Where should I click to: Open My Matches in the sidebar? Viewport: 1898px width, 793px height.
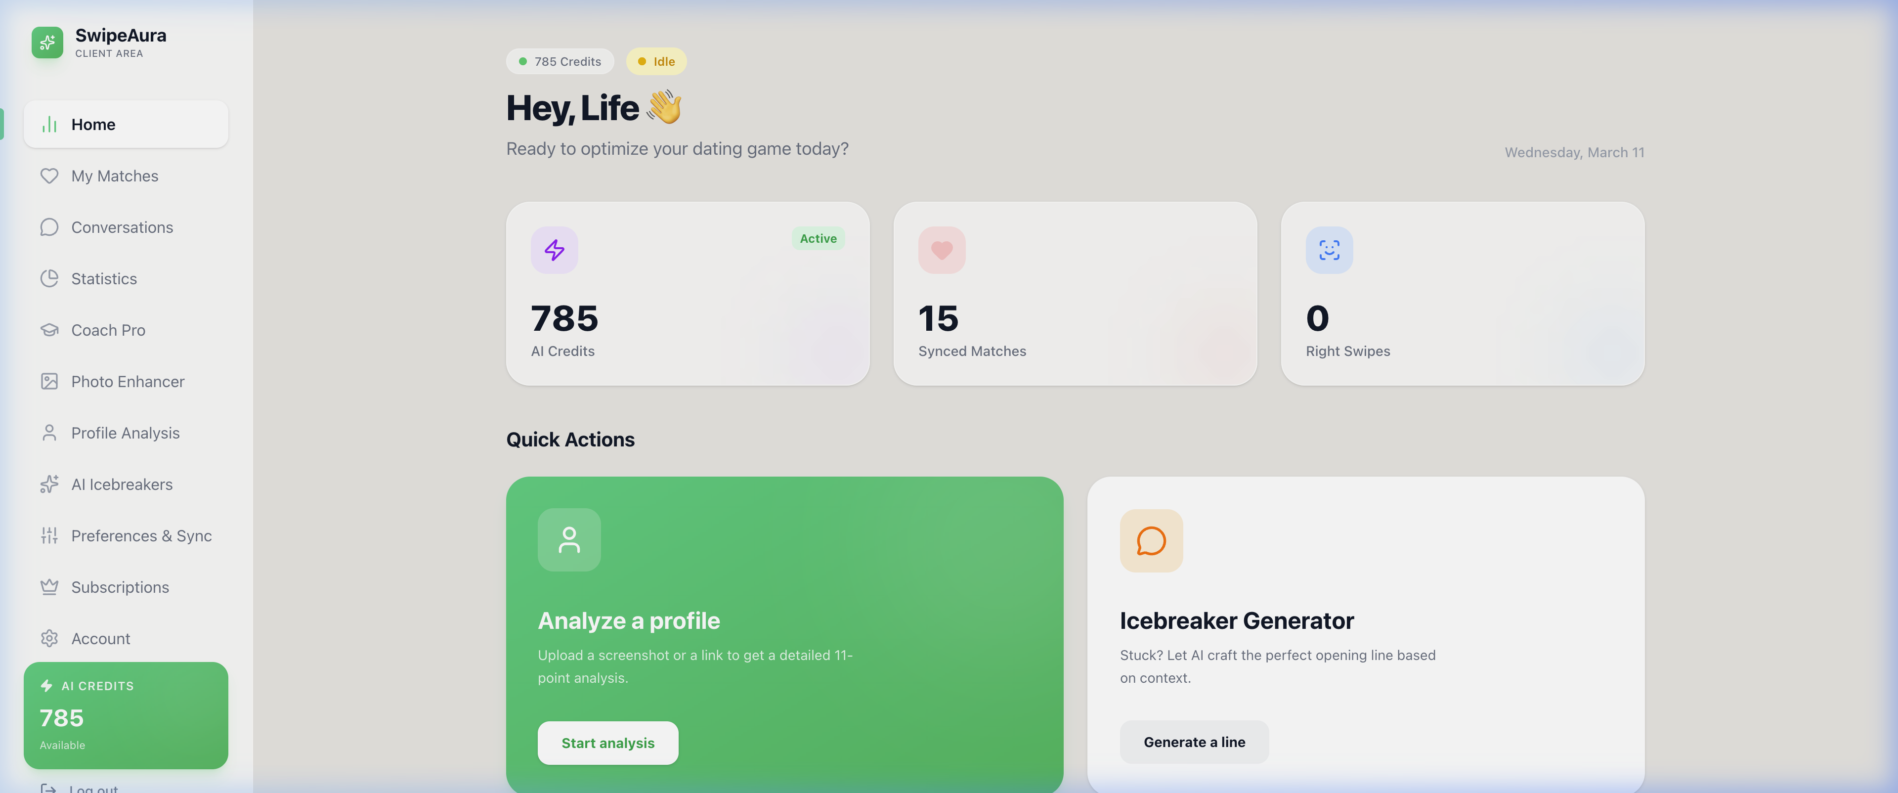tap(114, 176)
